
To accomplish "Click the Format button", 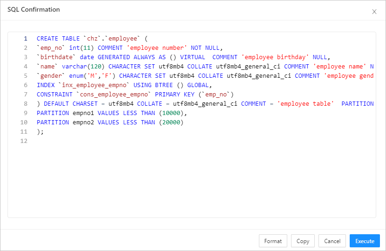I will click(x=273, y=241).
